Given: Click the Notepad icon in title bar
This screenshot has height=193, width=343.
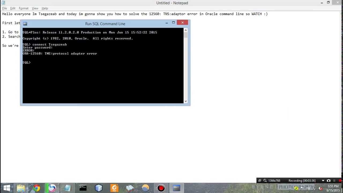Looking at the screenshot, I should point(3,3).
